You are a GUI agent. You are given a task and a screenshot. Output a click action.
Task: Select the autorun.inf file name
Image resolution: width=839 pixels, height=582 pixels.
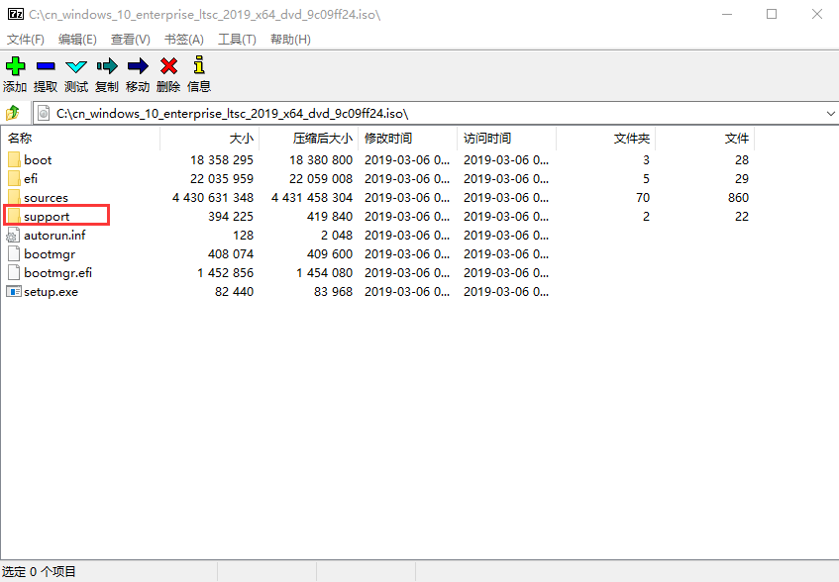pos(54,236)
